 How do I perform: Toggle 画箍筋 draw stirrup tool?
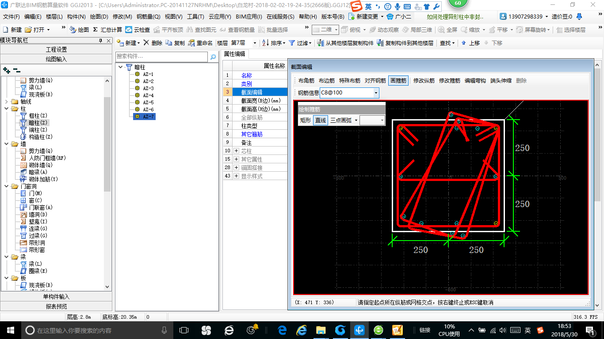[398, 81]
